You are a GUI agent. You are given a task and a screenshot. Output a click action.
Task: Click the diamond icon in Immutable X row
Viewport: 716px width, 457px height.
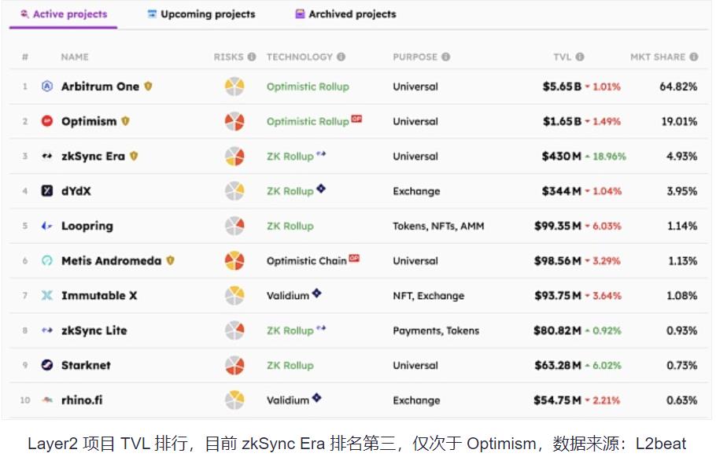tap(317, 293)
